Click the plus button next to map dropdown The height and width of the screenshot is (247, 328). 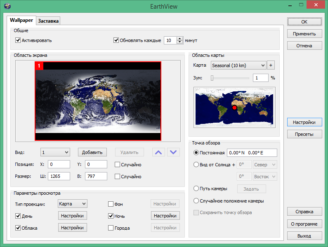point(271,65)
